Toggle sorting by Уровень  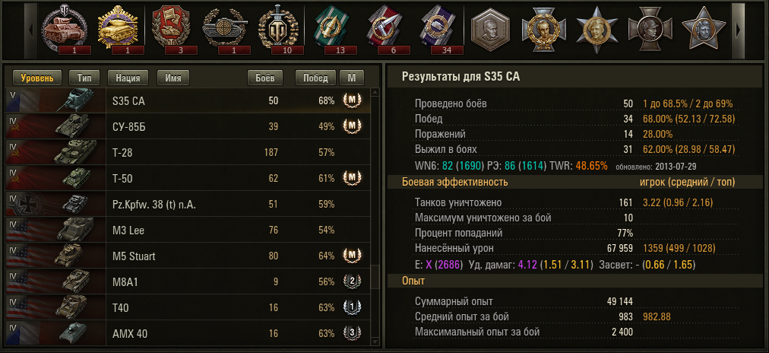pyautogui.click(x=37, y=78)
